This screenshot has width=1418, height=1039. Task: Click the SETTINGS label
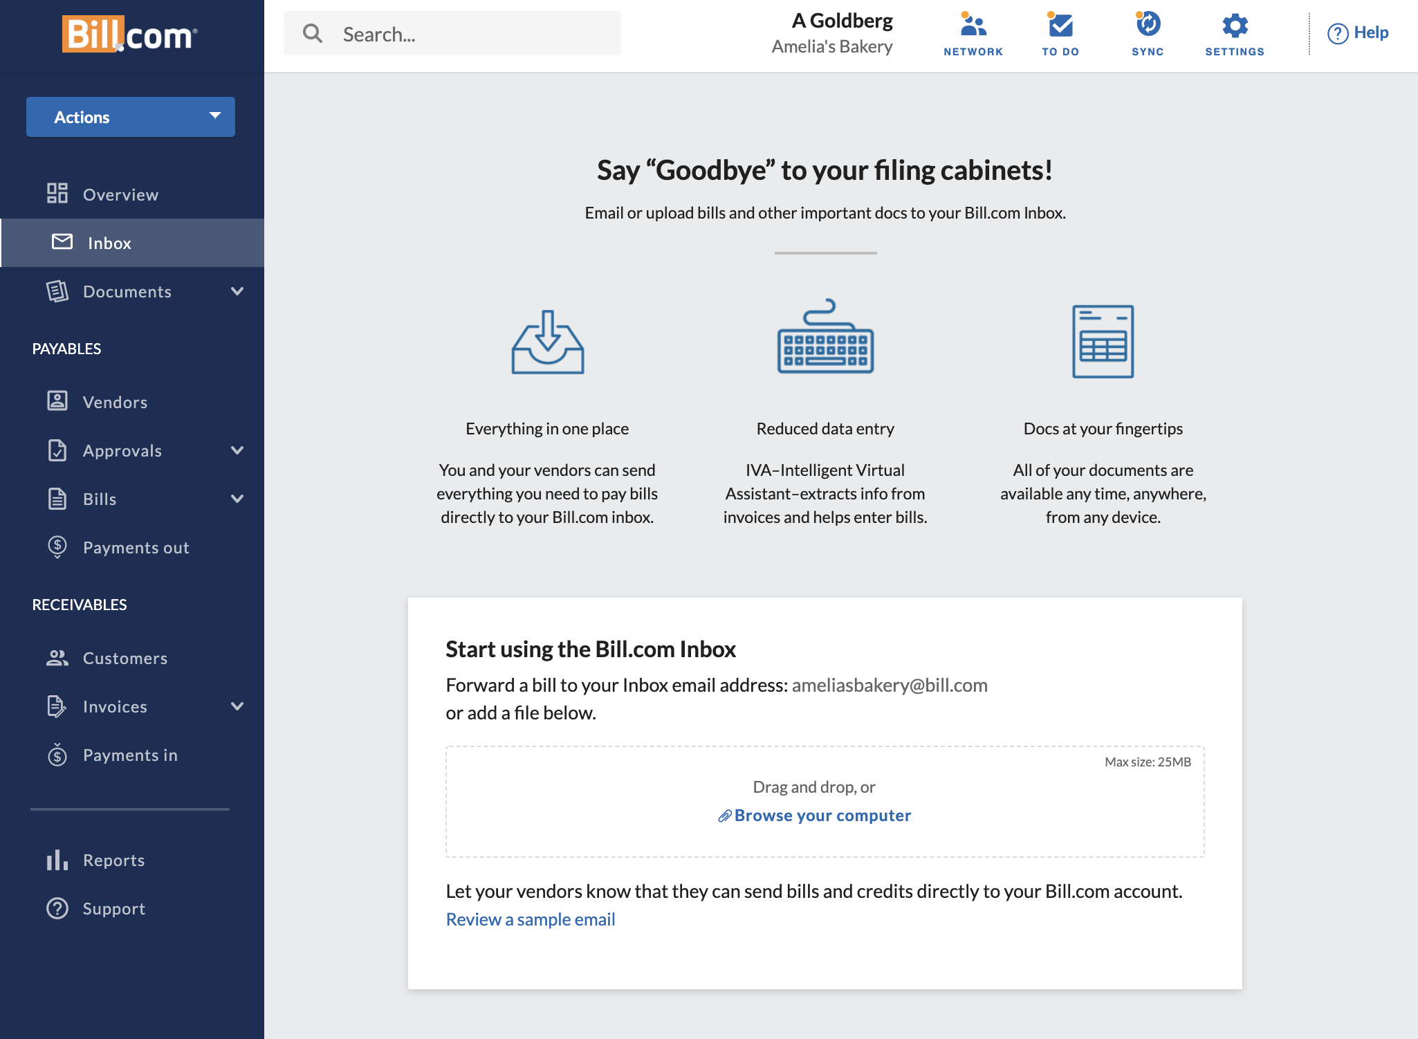pos(1235,52)
